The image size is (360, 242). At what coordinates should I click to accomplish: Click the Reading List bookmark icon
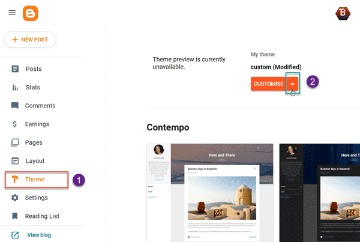coord(15,216)
